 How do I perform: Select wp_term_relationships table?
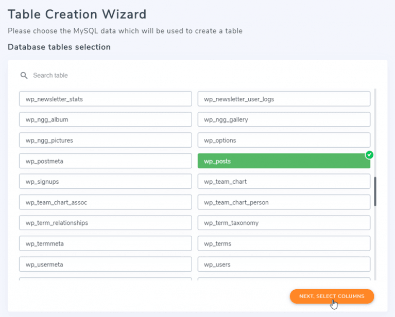point(105,223)
